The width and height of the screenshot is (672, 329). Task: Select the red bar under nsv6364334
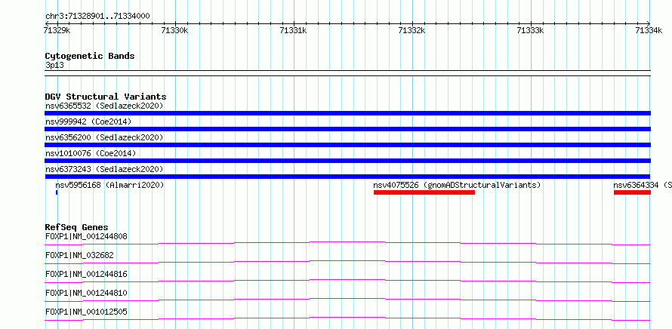point(632,192)
